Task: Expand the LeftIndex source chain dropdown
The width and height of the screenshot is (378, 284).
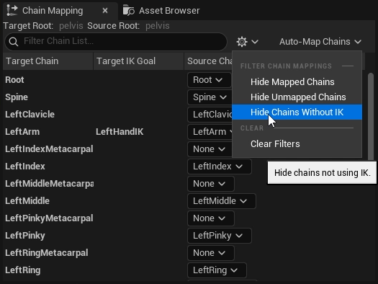Action: coord(220,167)
